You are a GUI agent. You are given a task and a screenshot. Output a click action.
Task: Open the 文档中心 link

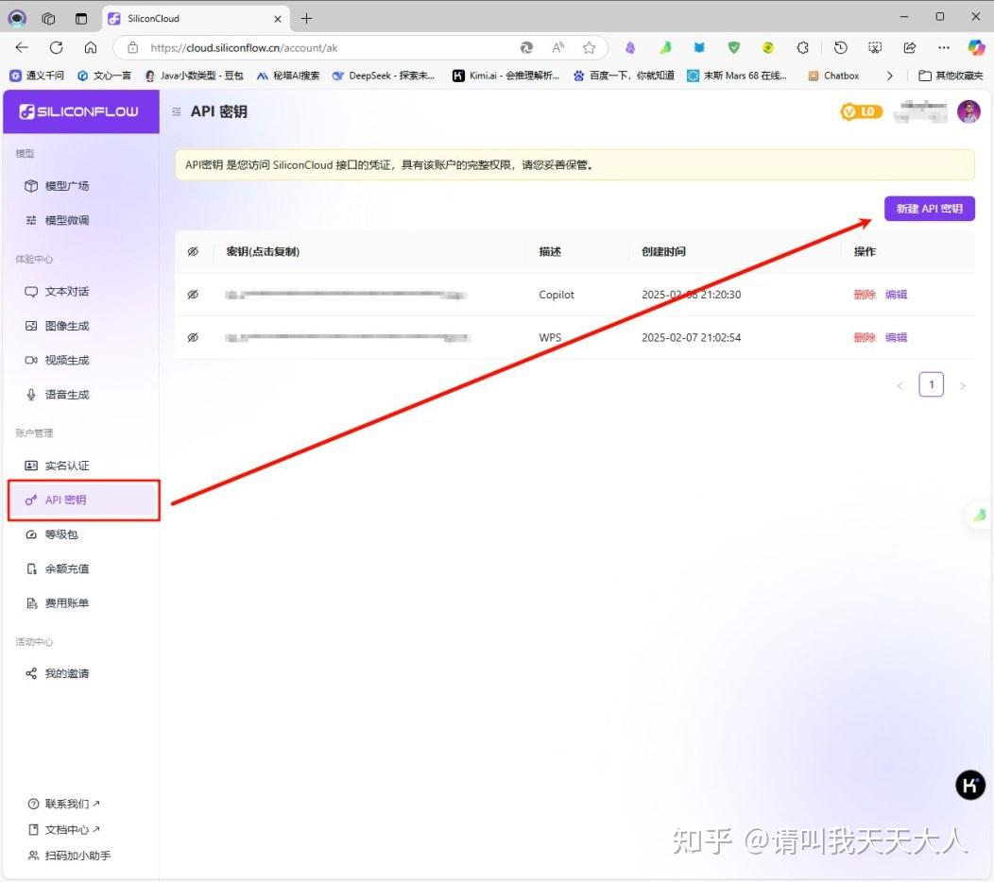[64, 829]
